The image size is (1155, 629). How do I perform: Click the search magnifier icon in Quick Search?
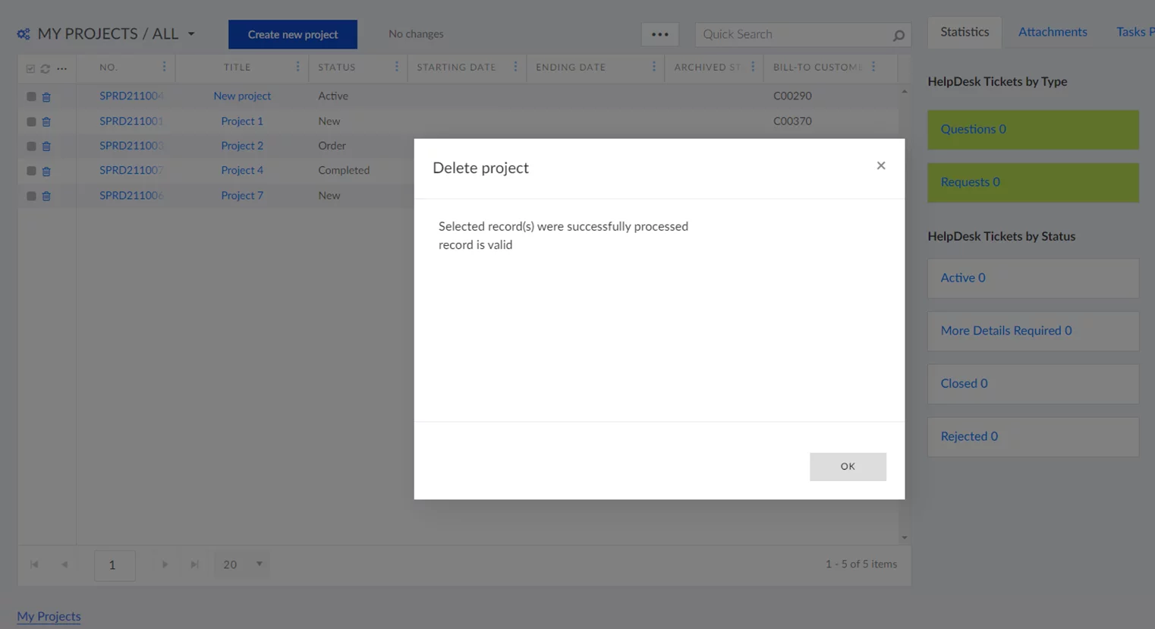click(898, 35)
